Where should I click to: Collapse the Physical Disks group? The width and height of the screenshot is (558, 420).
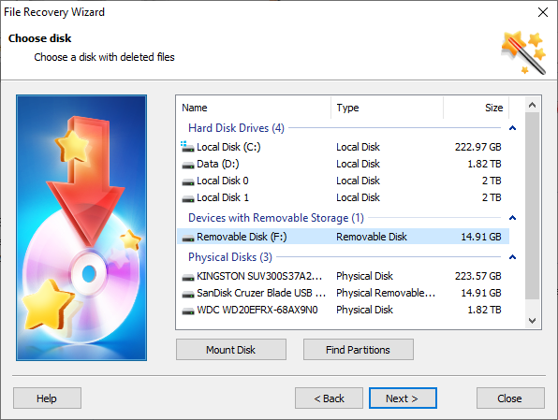512,256
